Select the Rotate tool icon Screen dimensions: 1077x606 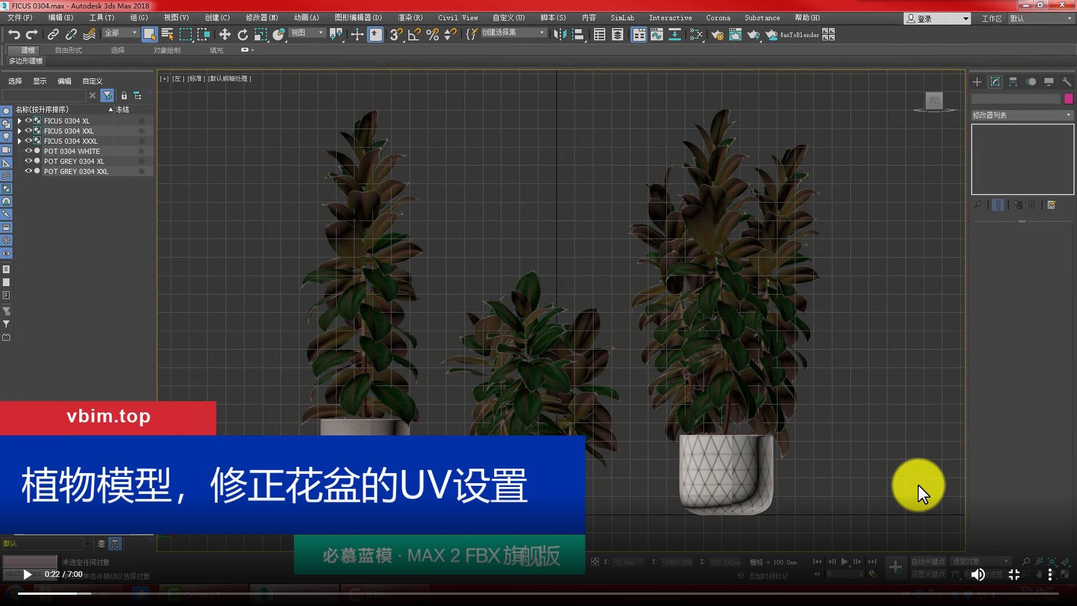point(242,35)
